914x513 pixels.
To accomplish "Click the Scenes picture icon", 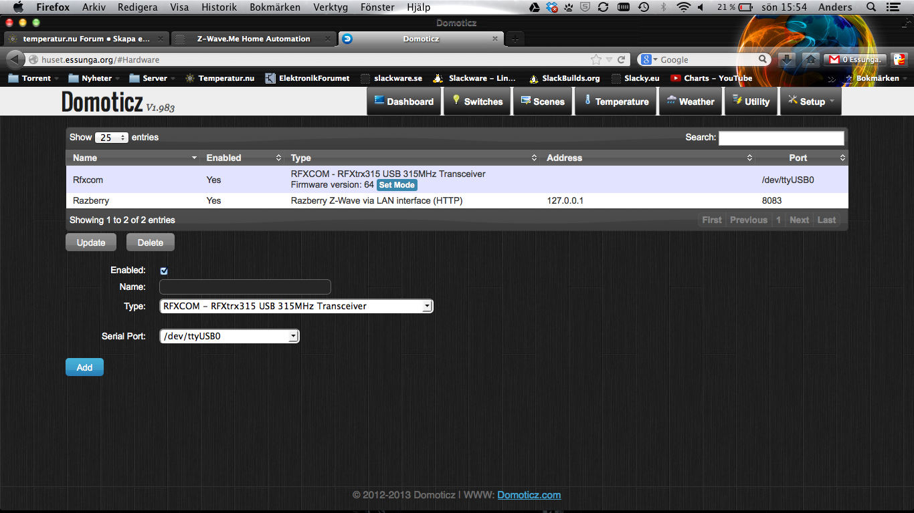I will click(526, 101).
